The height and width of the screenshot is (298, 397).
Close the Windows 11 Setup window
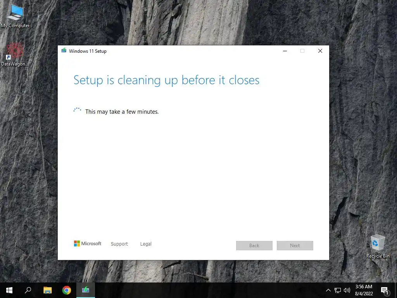[x=320, y=51]
